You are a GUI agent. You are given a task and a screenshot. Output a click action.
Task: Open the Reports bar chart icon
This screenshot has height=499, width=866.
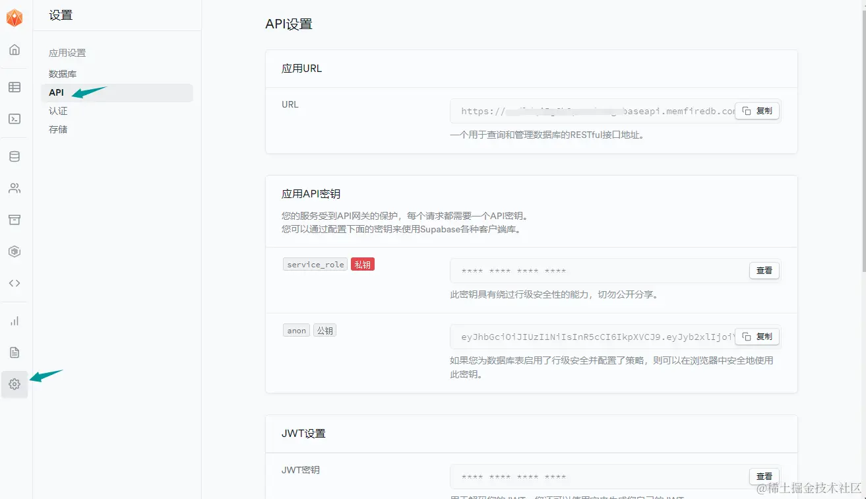[15, 321]
